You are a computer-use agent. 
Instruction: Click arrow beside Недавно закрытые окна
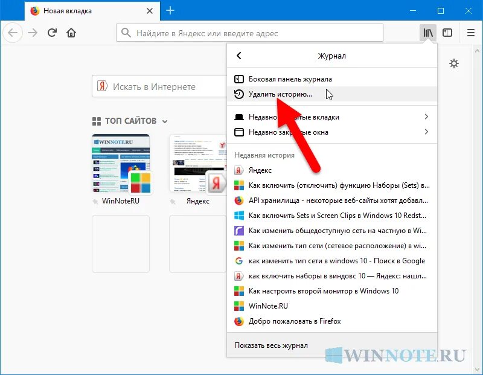click(426, 132)
